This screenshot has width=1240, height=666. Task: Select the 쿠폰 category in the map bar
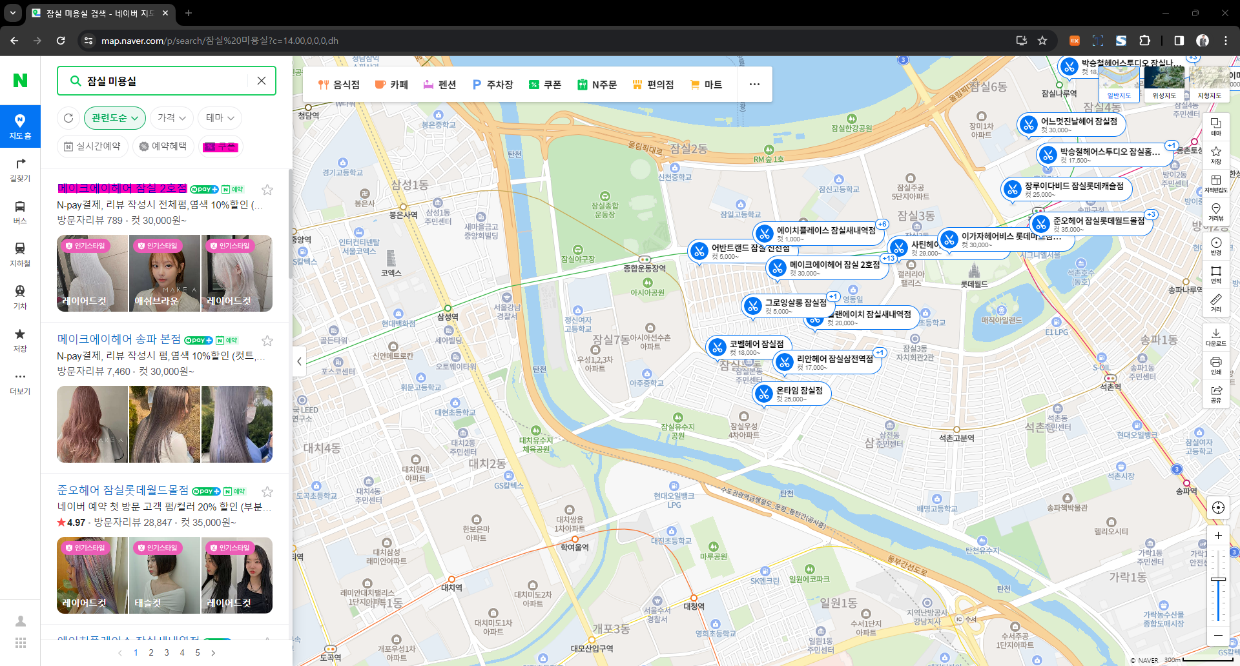(545, 85)
